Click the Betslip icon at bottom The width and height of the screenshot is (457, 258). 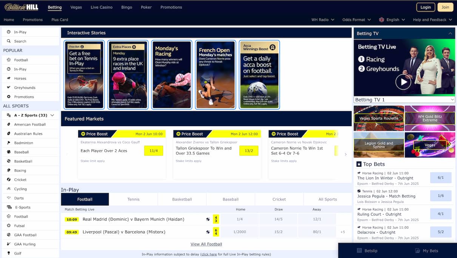[x=360, y=250]
